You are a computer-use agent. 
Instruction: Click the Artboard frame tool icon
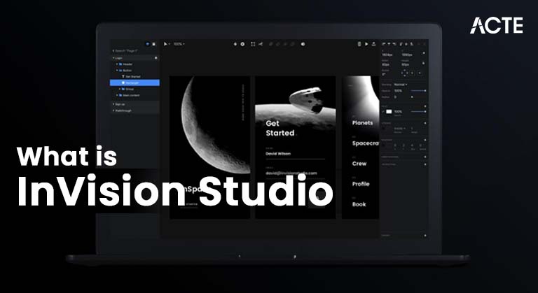(x=253, y=44)
